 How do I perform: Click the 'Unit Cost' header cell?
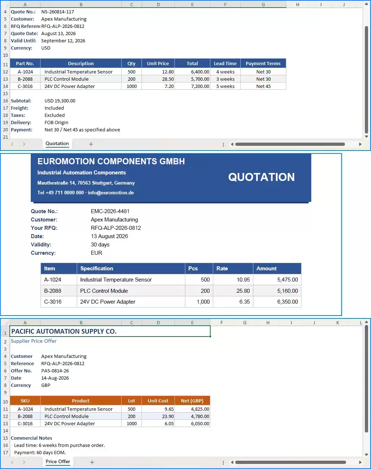tap(158, 401)
